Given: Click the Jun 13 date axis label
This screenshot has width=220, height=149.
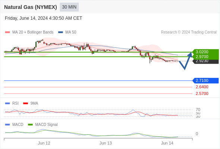Looking at the screenshot, I should click(106, 143).
